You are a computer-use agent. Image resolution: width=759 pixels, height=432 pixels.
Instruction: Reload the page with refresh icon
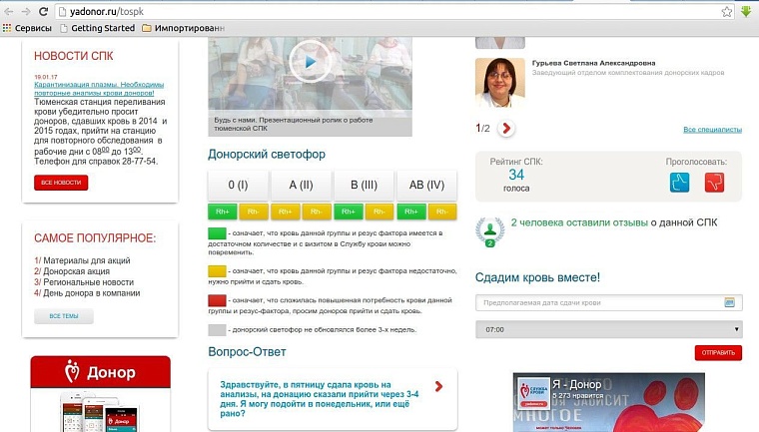pyautogui.click(x=43, y=11)
